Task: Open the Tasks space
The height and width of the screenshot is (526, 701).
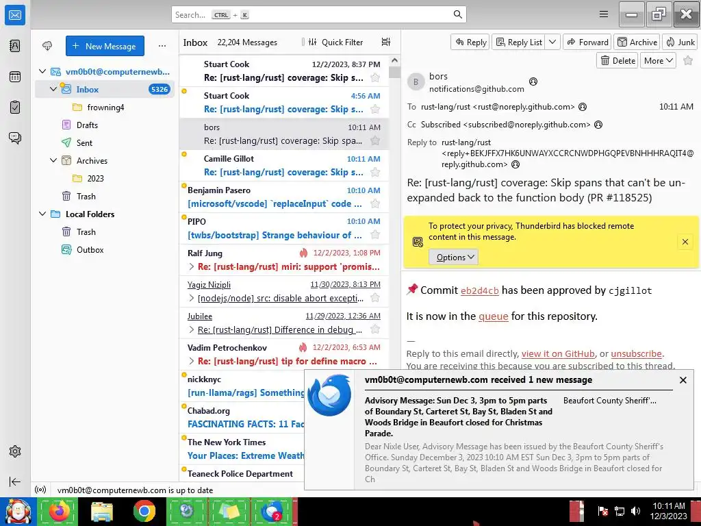Action: pos(15,108)
